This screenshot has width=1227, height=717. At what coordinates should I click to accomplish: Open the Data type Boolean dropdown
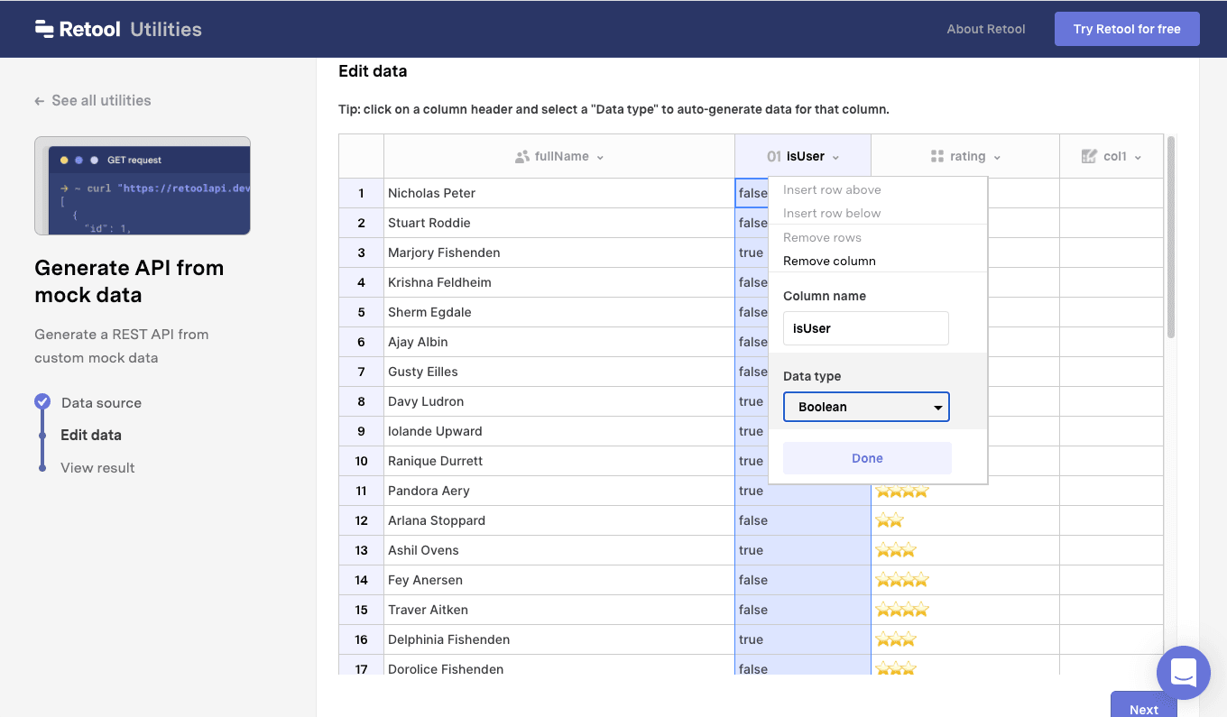click(866, 407)
